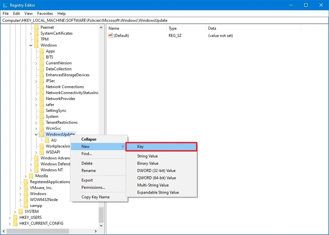Click the DataCollection folder icon
The height and width of the screenshot is (235, 329).
[42, 69]
